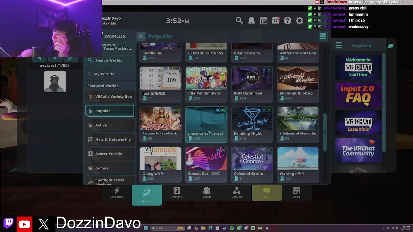Open Spotify from the taskbar
The width and height of the screenshot is (413, 232).
(x=232, y=228)
